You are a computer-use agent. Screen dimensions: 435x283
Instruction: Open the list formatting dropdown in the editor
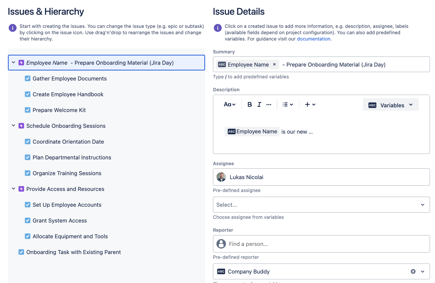point(287,104)
